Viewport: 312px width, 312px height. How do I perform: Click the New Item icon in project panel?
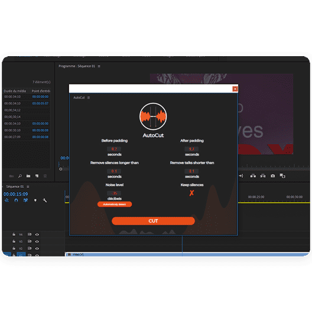pos(37,176)
